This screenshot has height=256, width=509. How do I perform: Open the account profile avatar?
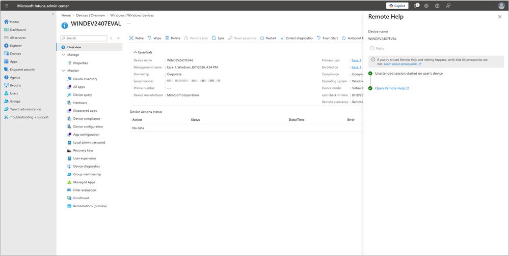point(501,6)
